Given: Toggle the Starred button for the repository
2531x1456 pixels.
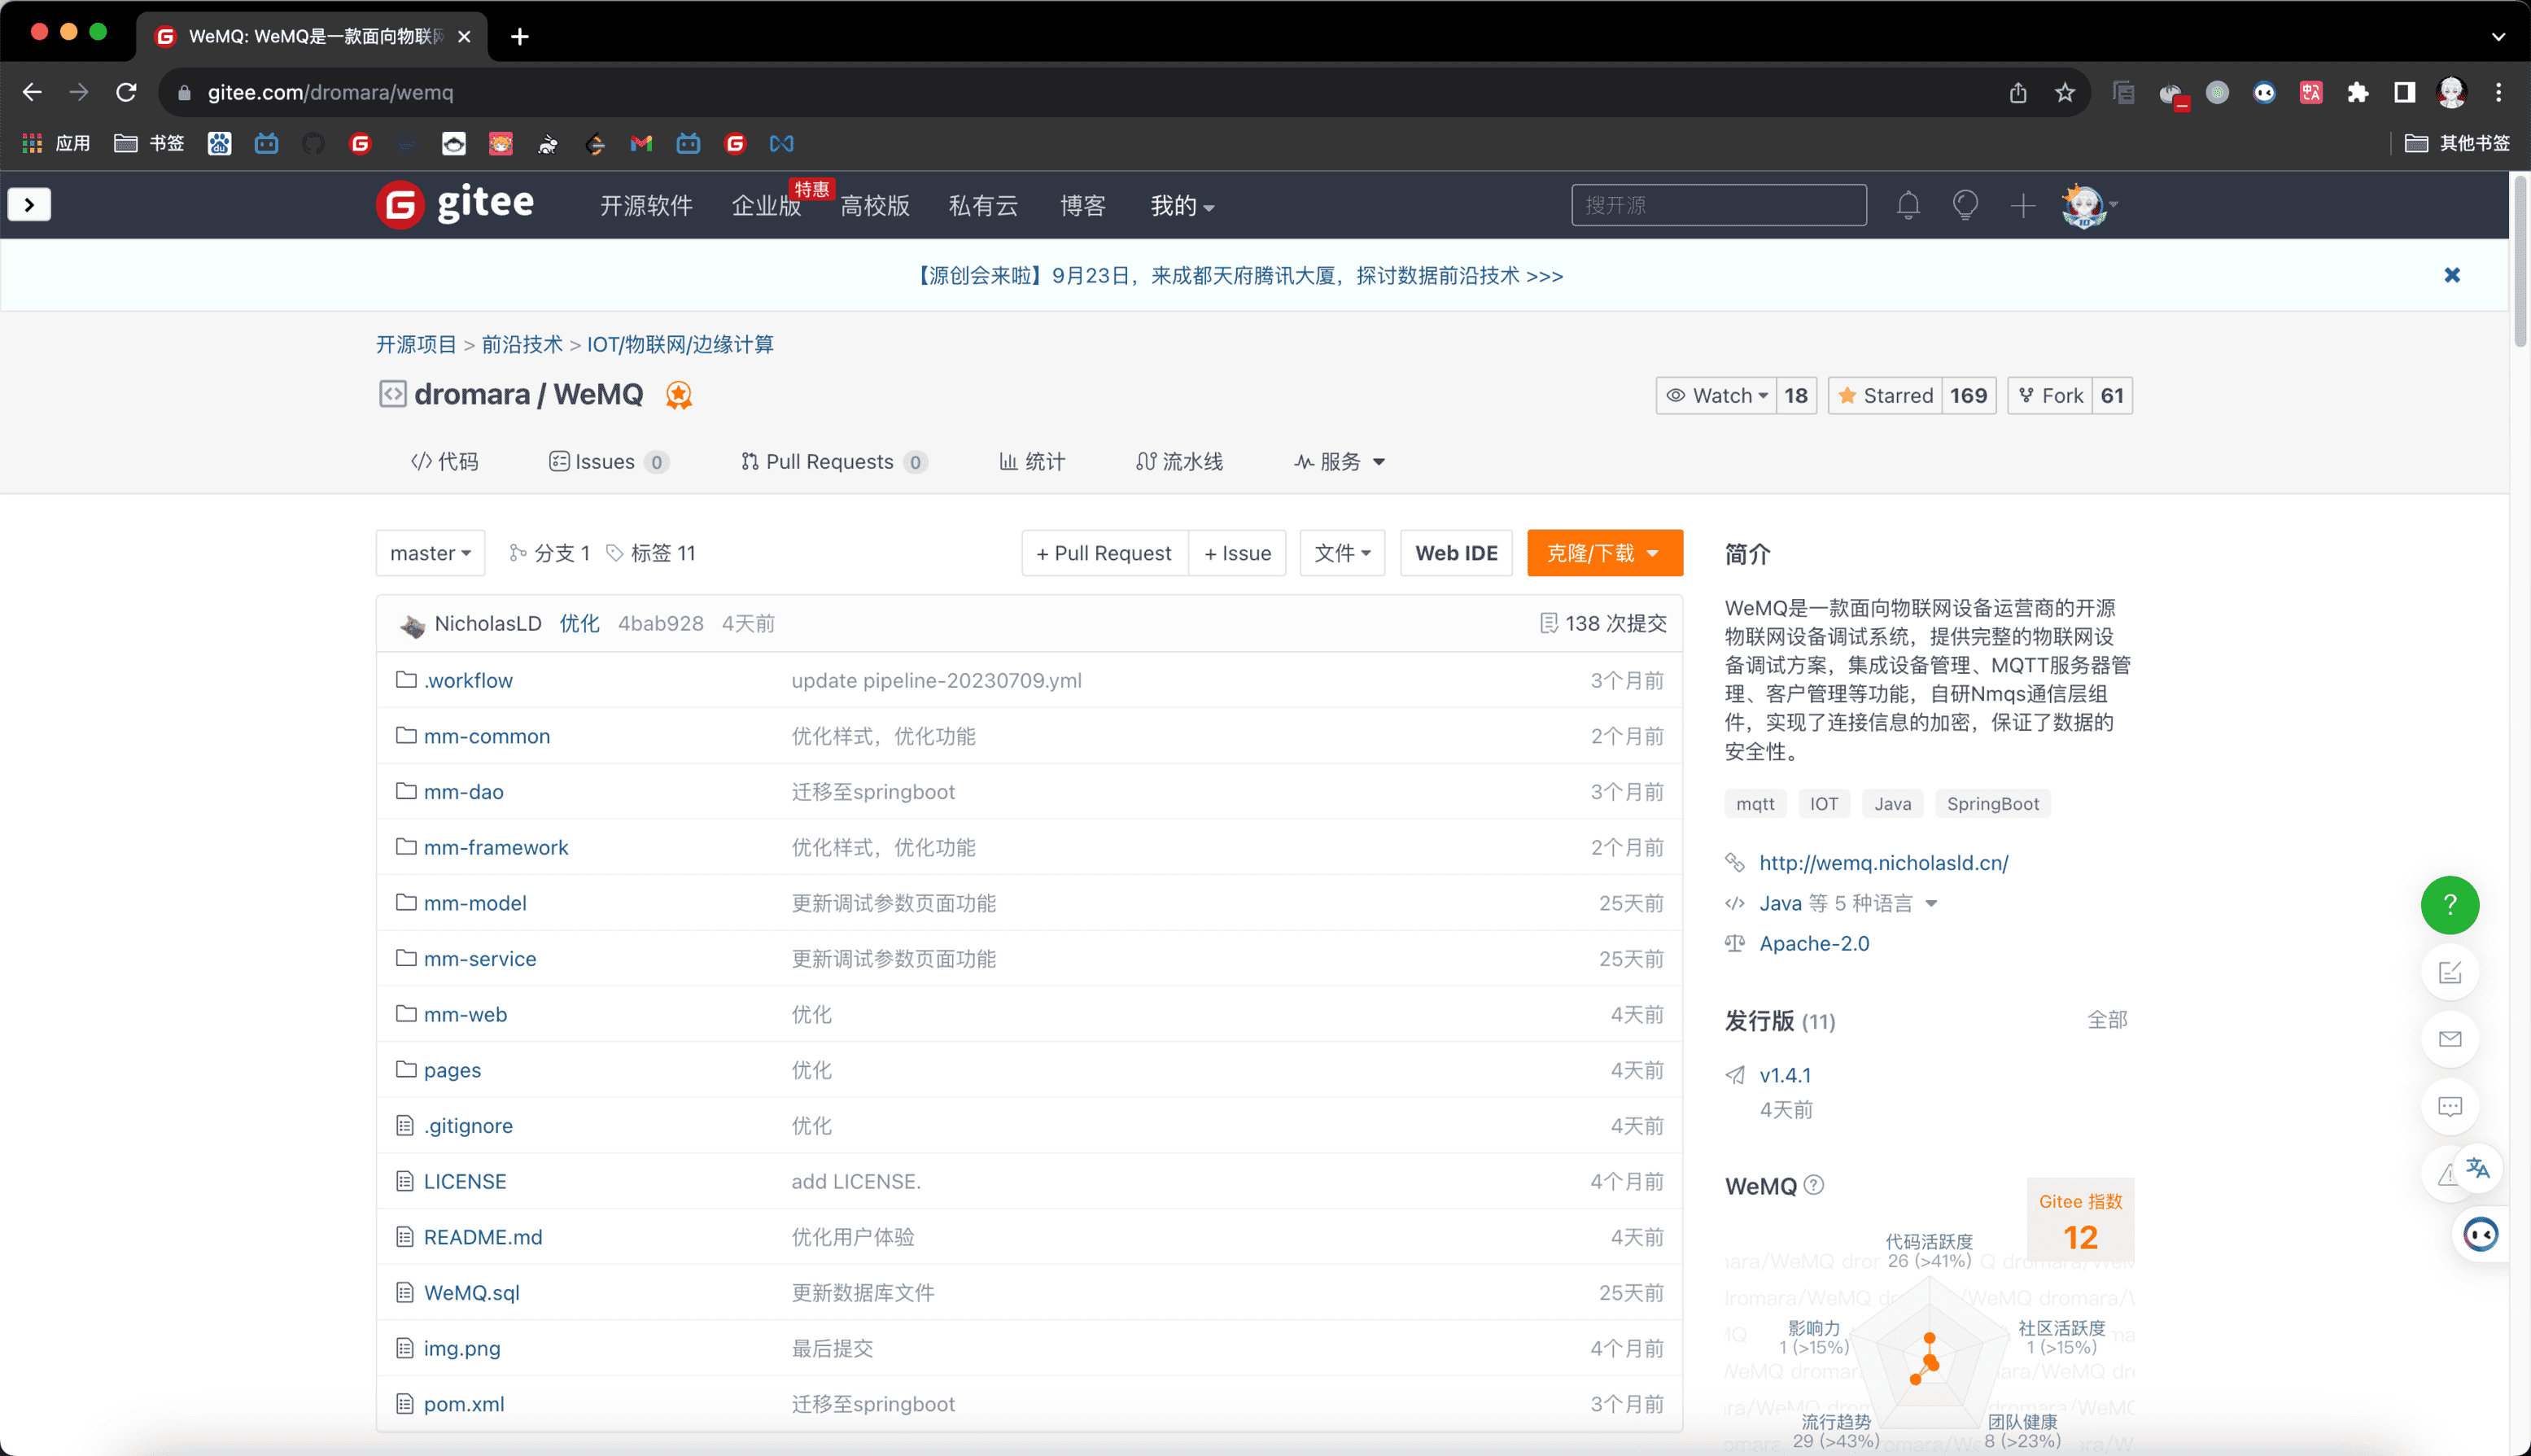Looking at the screenshot, I should (1886, 395).
